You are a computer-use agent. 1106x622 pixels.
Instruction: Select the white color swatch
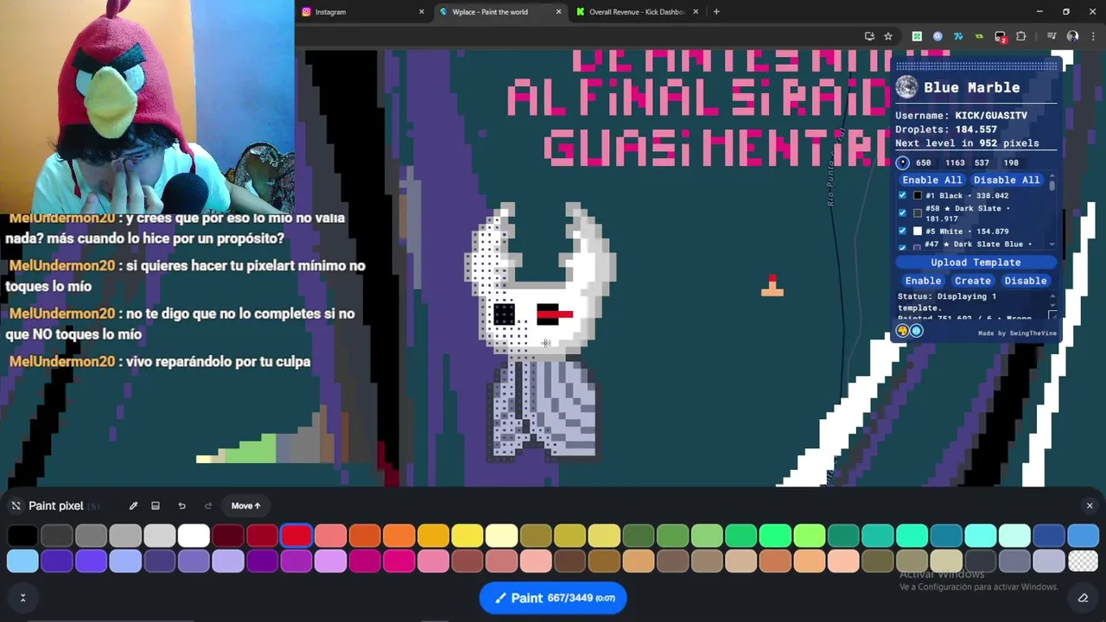pos(194,536)
